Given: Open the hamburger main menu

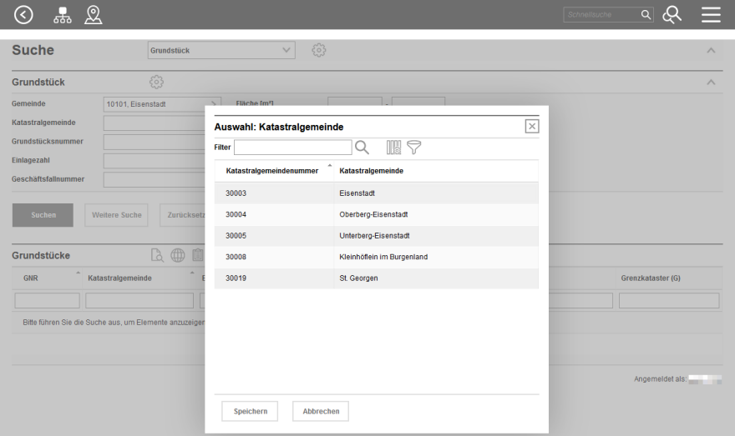Looking at the screenshot, I should [711, 14].
